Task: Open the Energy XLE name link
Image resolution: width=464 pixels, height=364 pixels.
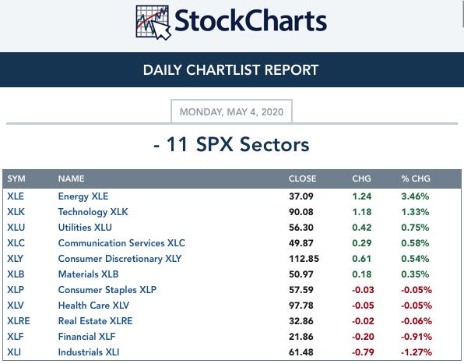Action: [x=83, y=196]
